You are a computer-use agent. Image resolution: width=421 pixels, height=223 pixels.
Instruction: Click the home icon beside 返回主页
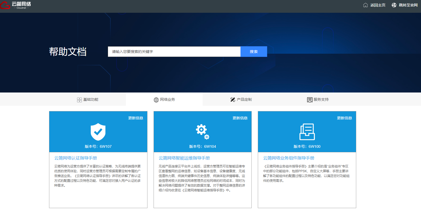point(366,5)
